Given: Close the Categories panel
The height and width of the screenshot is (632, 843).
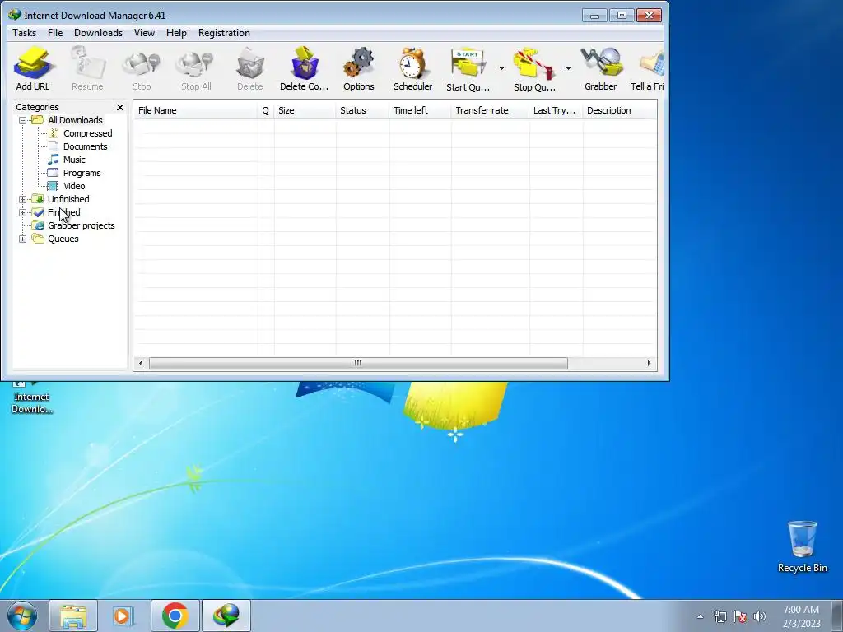Looking at the screenshot, I should point(120,108).
